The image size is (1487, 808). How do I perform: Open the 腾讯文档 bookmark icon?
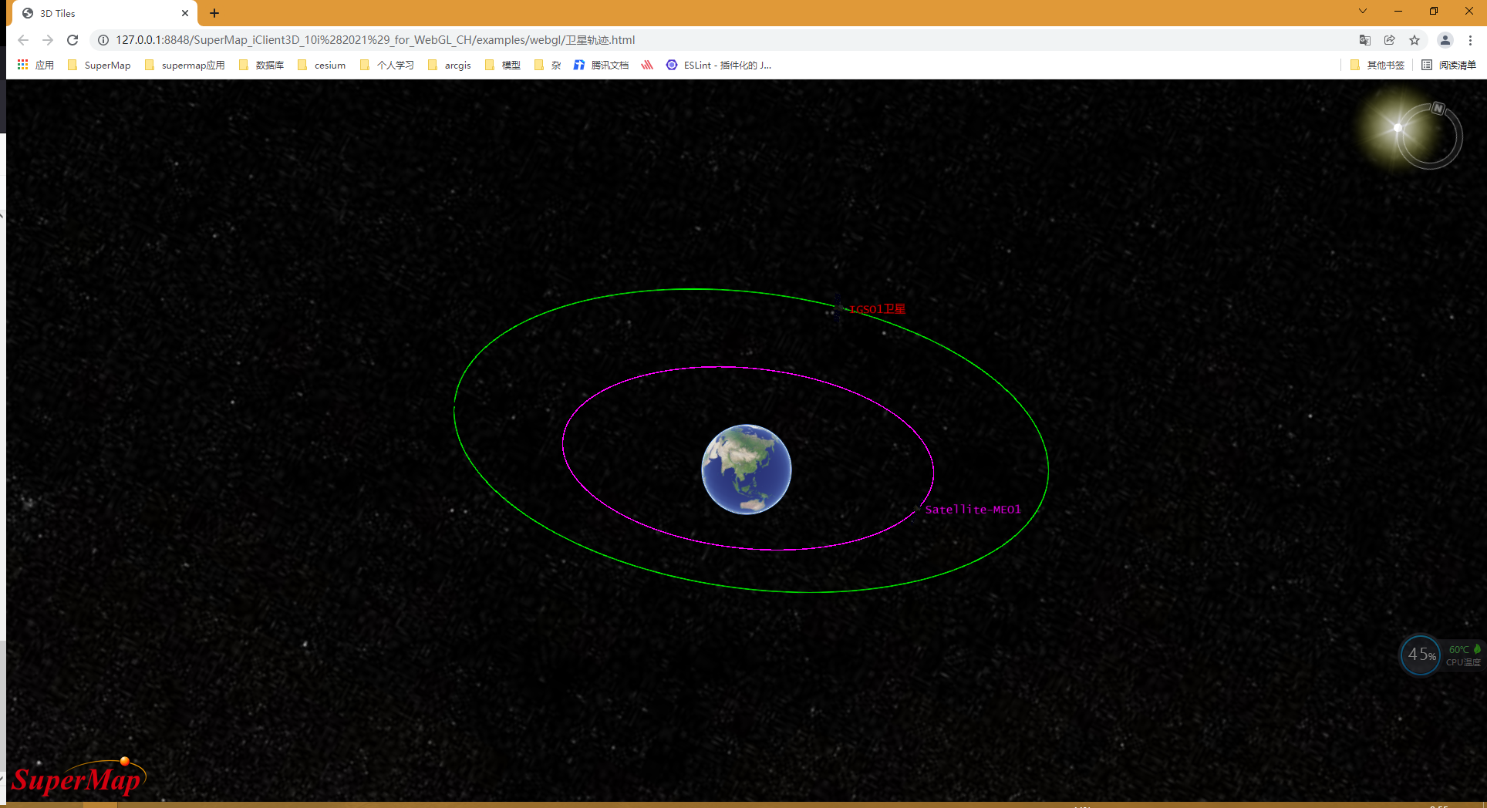tap(578, 65)
